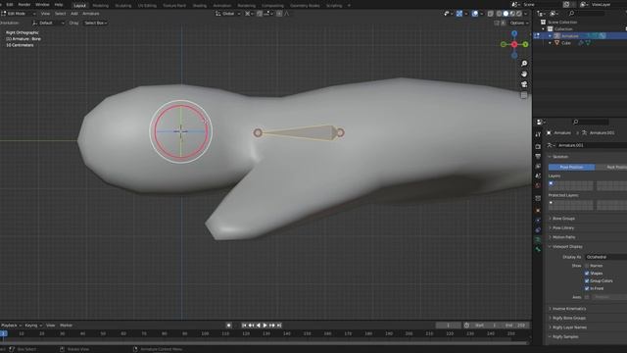The image size is (627, 353).
Task: Toggle the Axes checkbox
Action: click(x=587, y=297)
